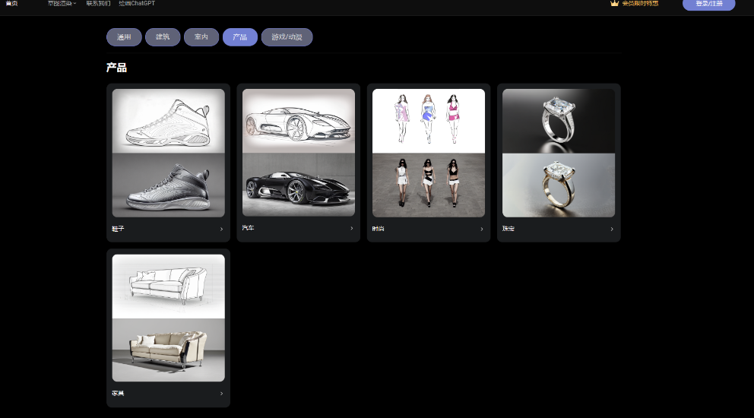
Task: Select the 产品 category tab
Action: [x=240, y=37]
